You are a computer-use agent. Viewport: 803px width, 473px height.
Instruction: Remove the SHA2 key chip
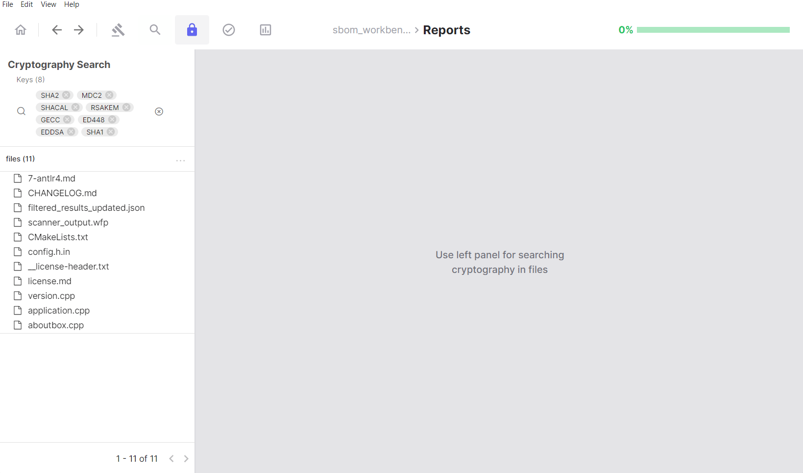(x=66, y=95)
